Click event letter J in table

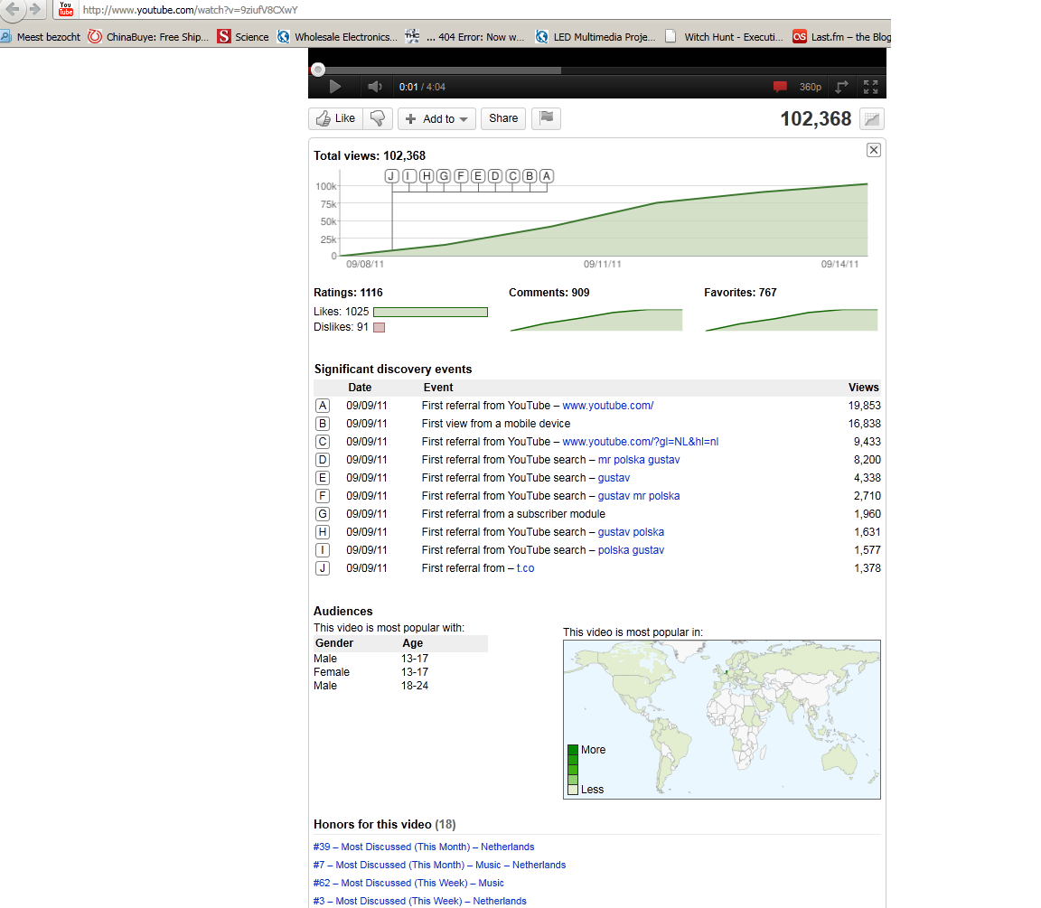(x=323, y=568)
